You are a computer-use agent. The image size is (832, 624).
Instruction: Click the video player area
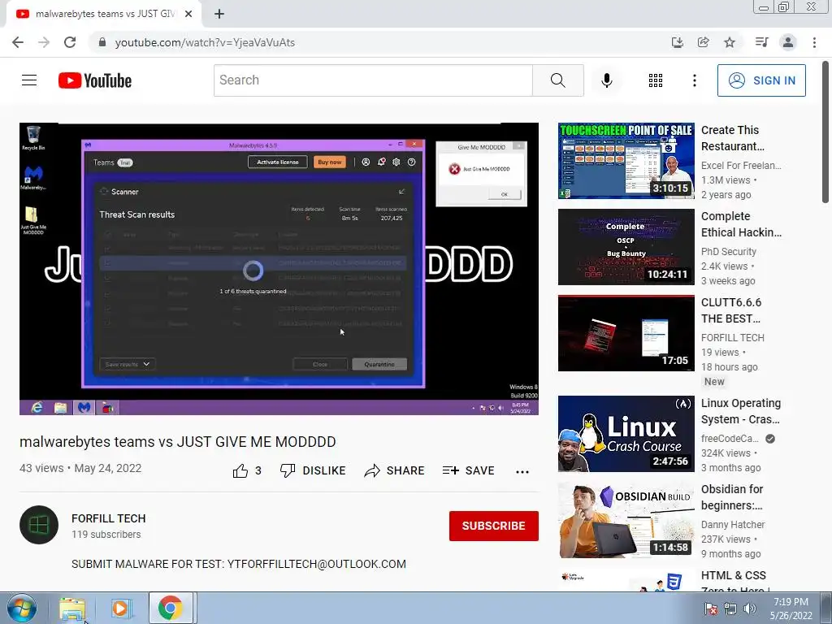coord(279,268)
